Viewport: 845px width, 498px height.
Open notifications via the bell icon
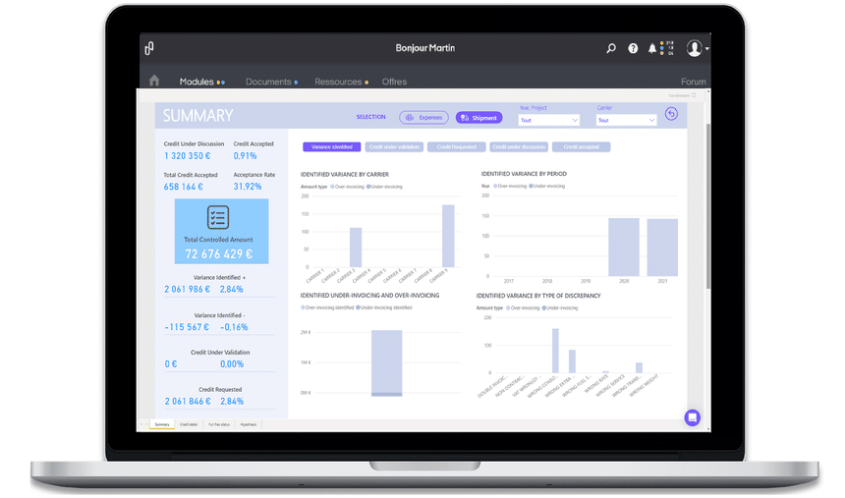[x=652, y=48]
